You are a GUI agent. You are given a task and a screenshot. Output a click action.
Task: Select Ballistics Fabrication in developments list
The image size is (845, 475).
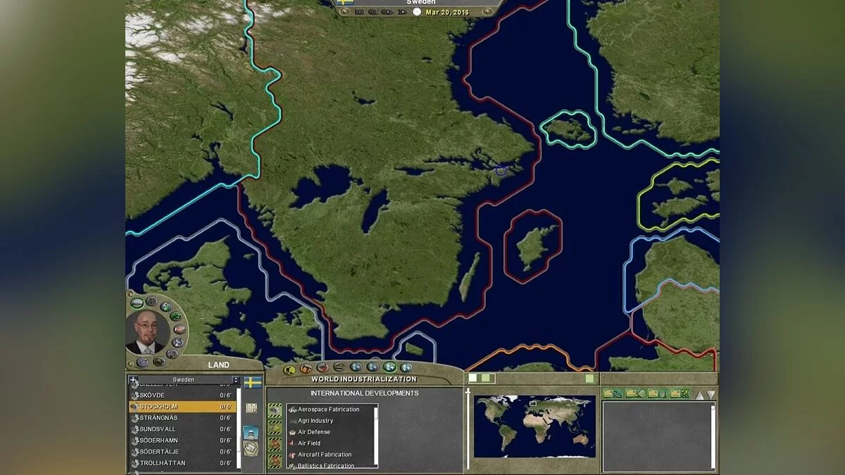(329, 465)
